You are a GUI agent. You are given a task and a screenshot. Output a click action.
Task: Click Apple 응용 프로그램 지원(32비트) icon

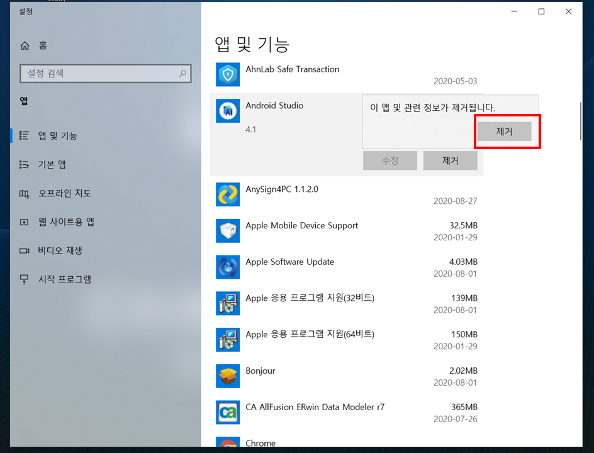pyautogui.click(x=228, y=303)
